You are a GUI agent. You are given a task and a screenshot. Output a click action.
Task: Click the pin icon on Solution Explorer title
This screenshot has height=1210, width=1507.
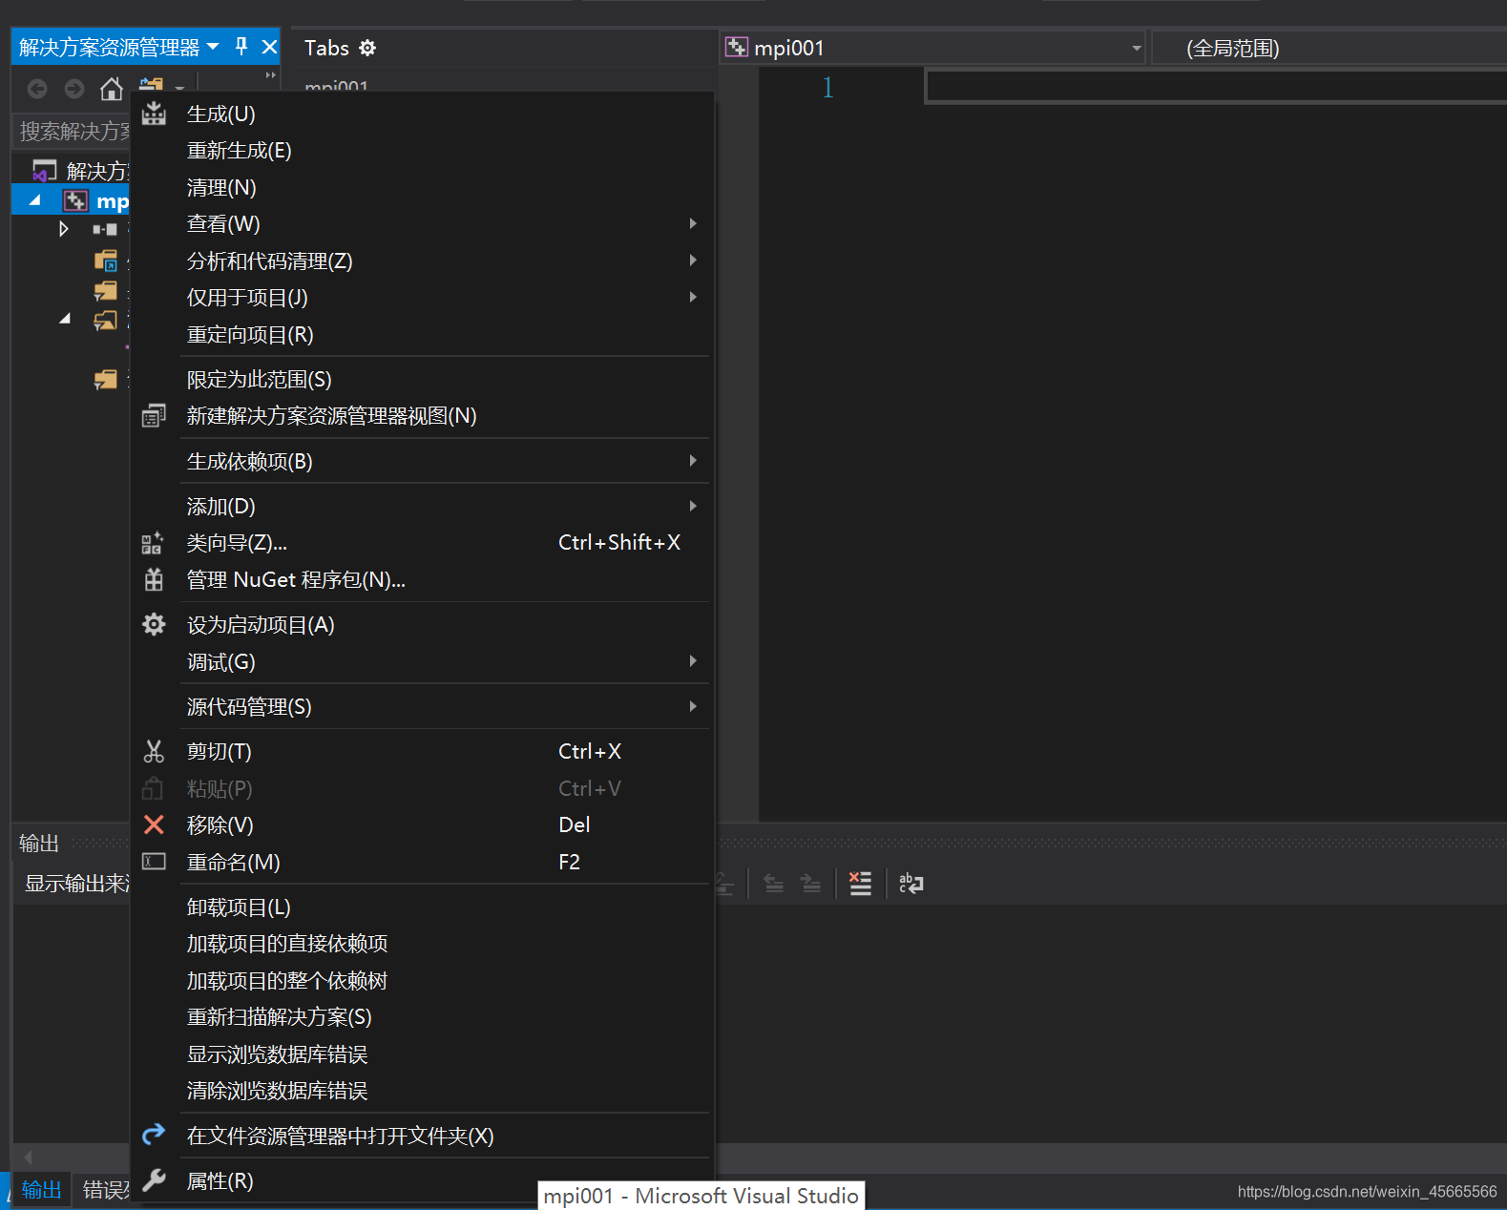coord(241,47)
